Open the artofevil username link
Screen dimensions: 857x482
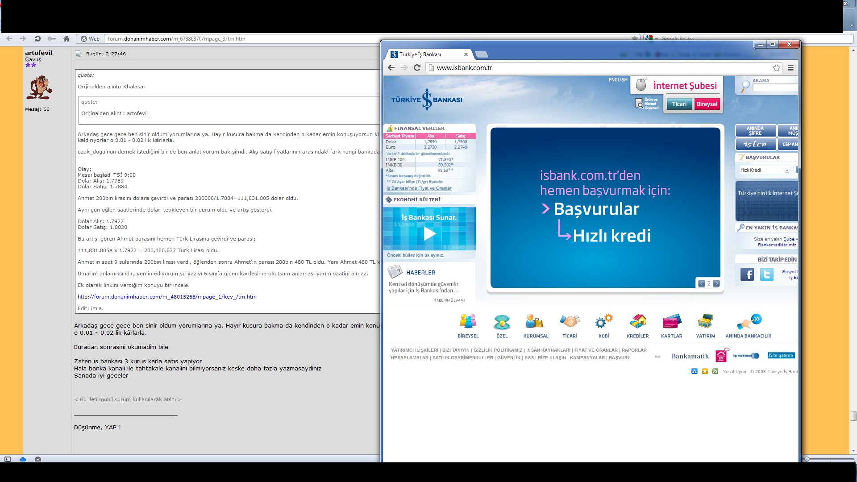point(38,53)
